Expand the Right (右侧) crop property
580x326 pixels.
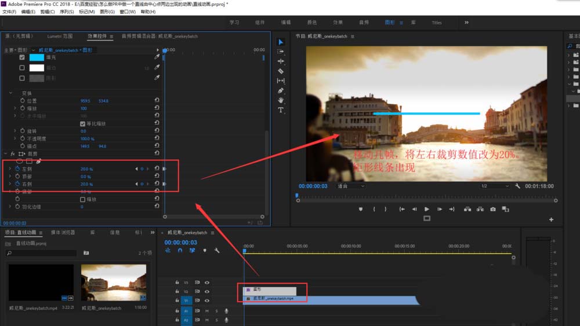click(10, 184)
